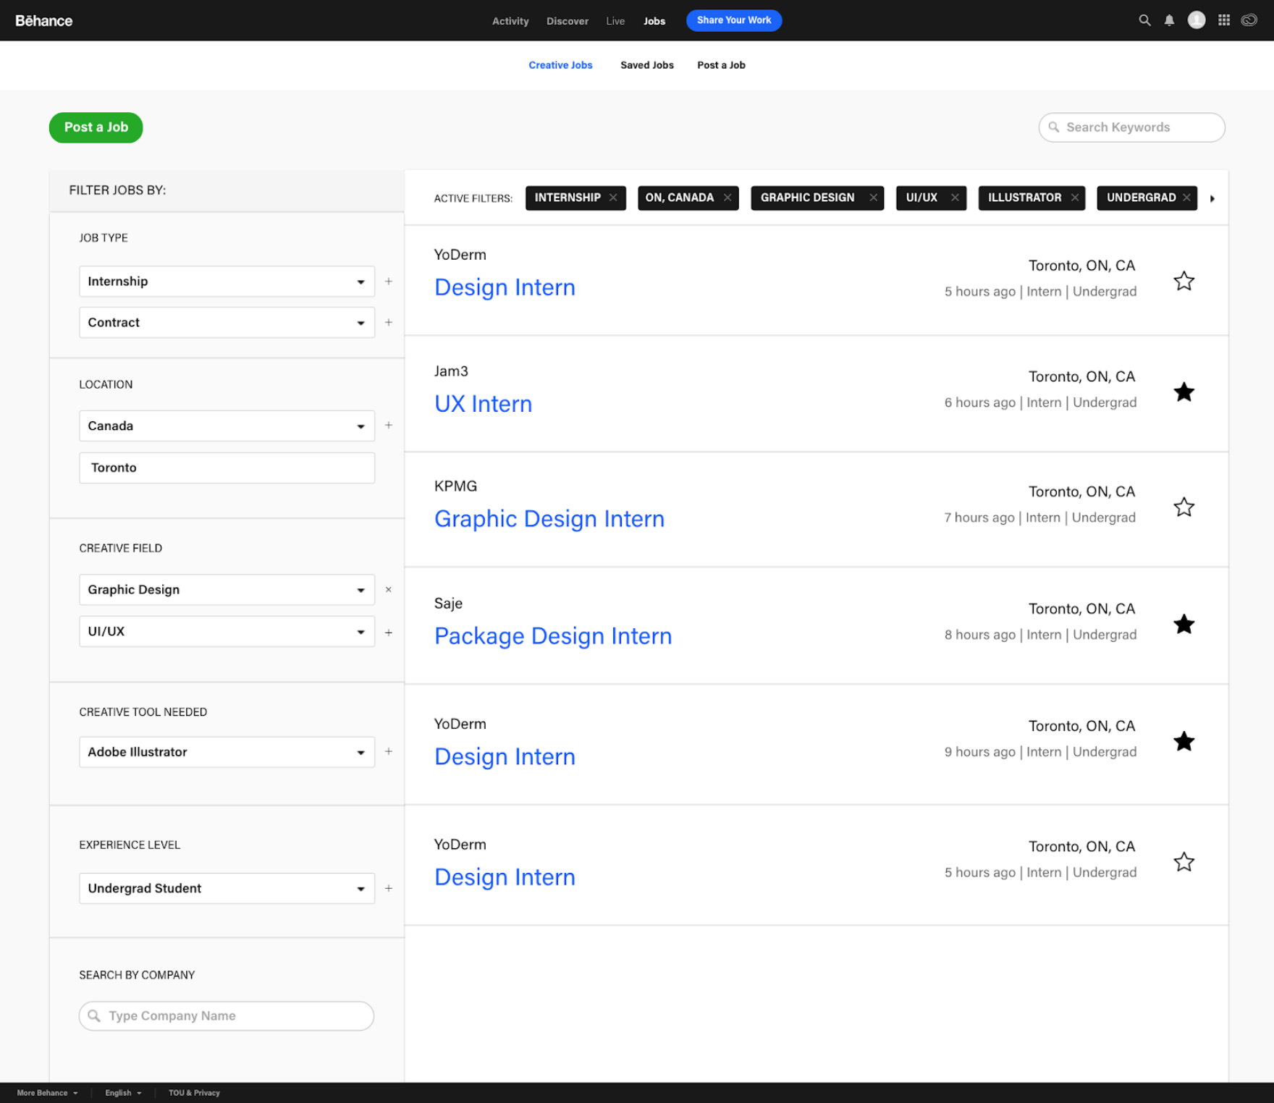
Task: Switch to the Saved Jobs tab
Action: click(x=647, y=65)
